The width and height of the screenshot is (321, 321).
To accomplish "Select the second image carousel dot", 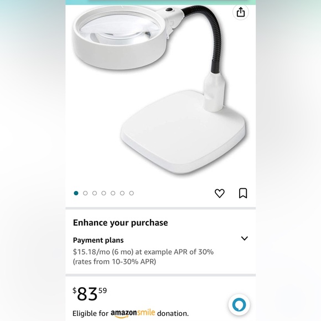I will coord(85,193).
